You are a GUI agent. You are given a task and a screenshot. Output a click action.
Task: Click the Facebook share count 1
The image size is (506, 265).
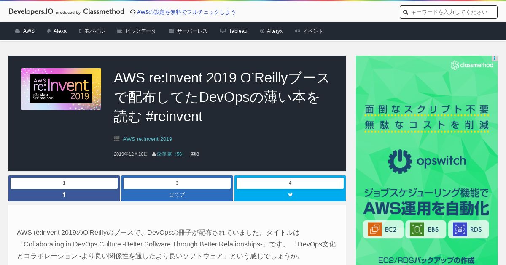(64, 183)
